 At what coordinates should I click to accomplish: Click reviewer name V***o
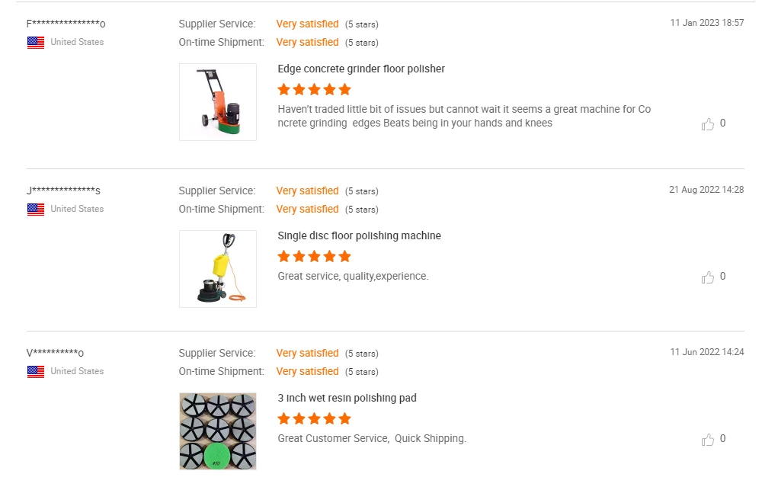point(55,353)
